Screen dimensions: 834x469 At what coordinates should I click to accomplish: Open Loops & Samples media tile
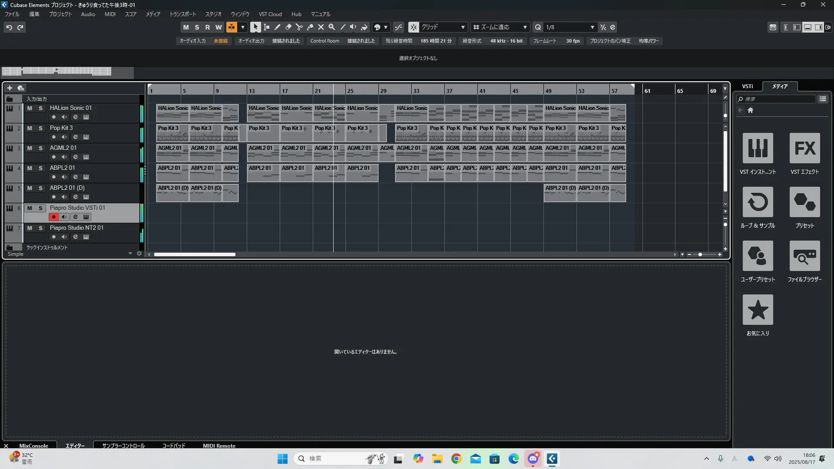758,202
